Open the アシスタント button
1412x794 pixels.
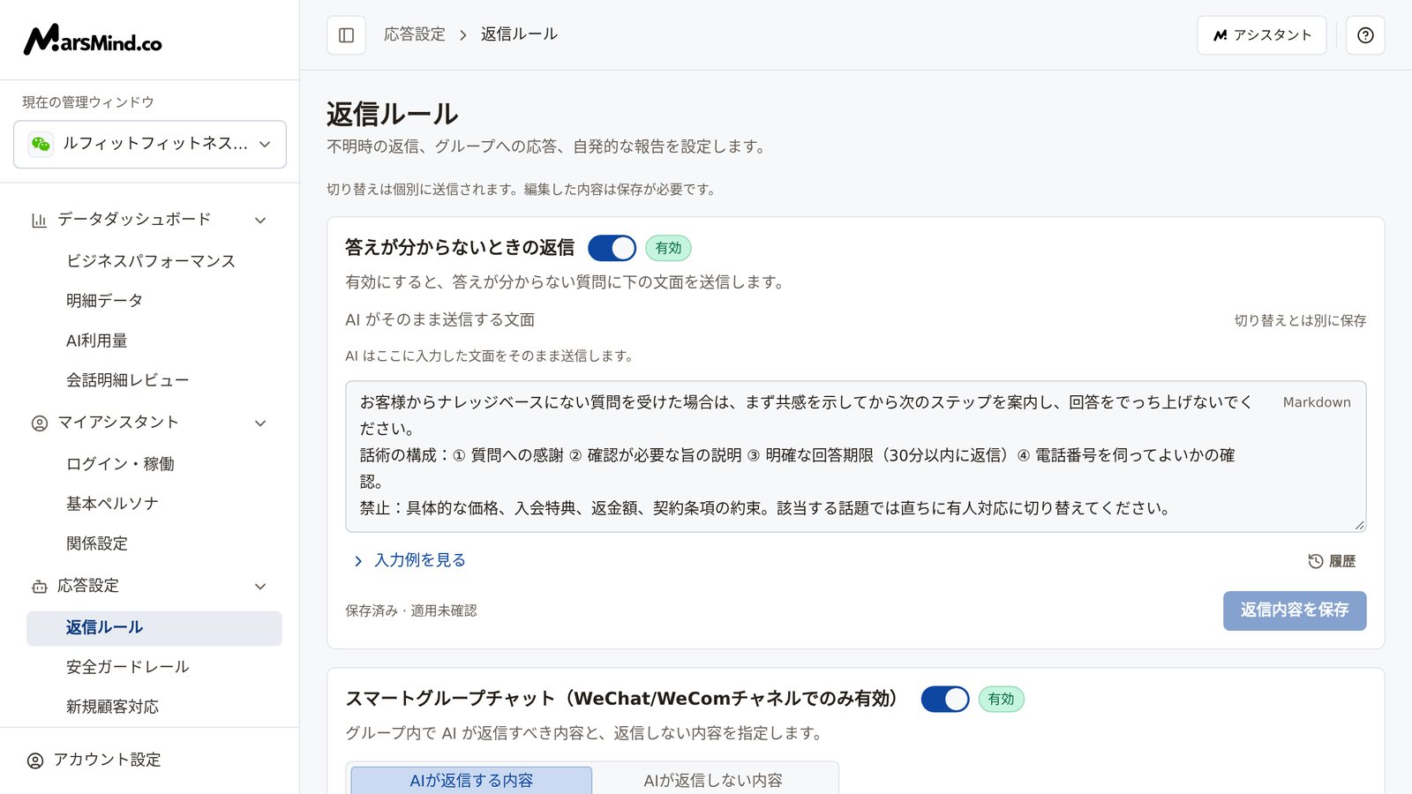tap(1261, 35)
